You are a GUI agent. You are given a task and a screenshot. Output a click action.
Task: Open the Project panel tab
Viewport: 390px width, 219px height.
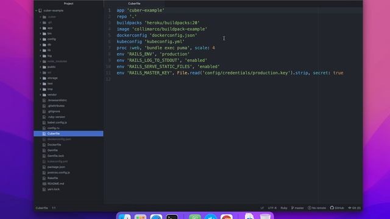[x=68, y=4]
